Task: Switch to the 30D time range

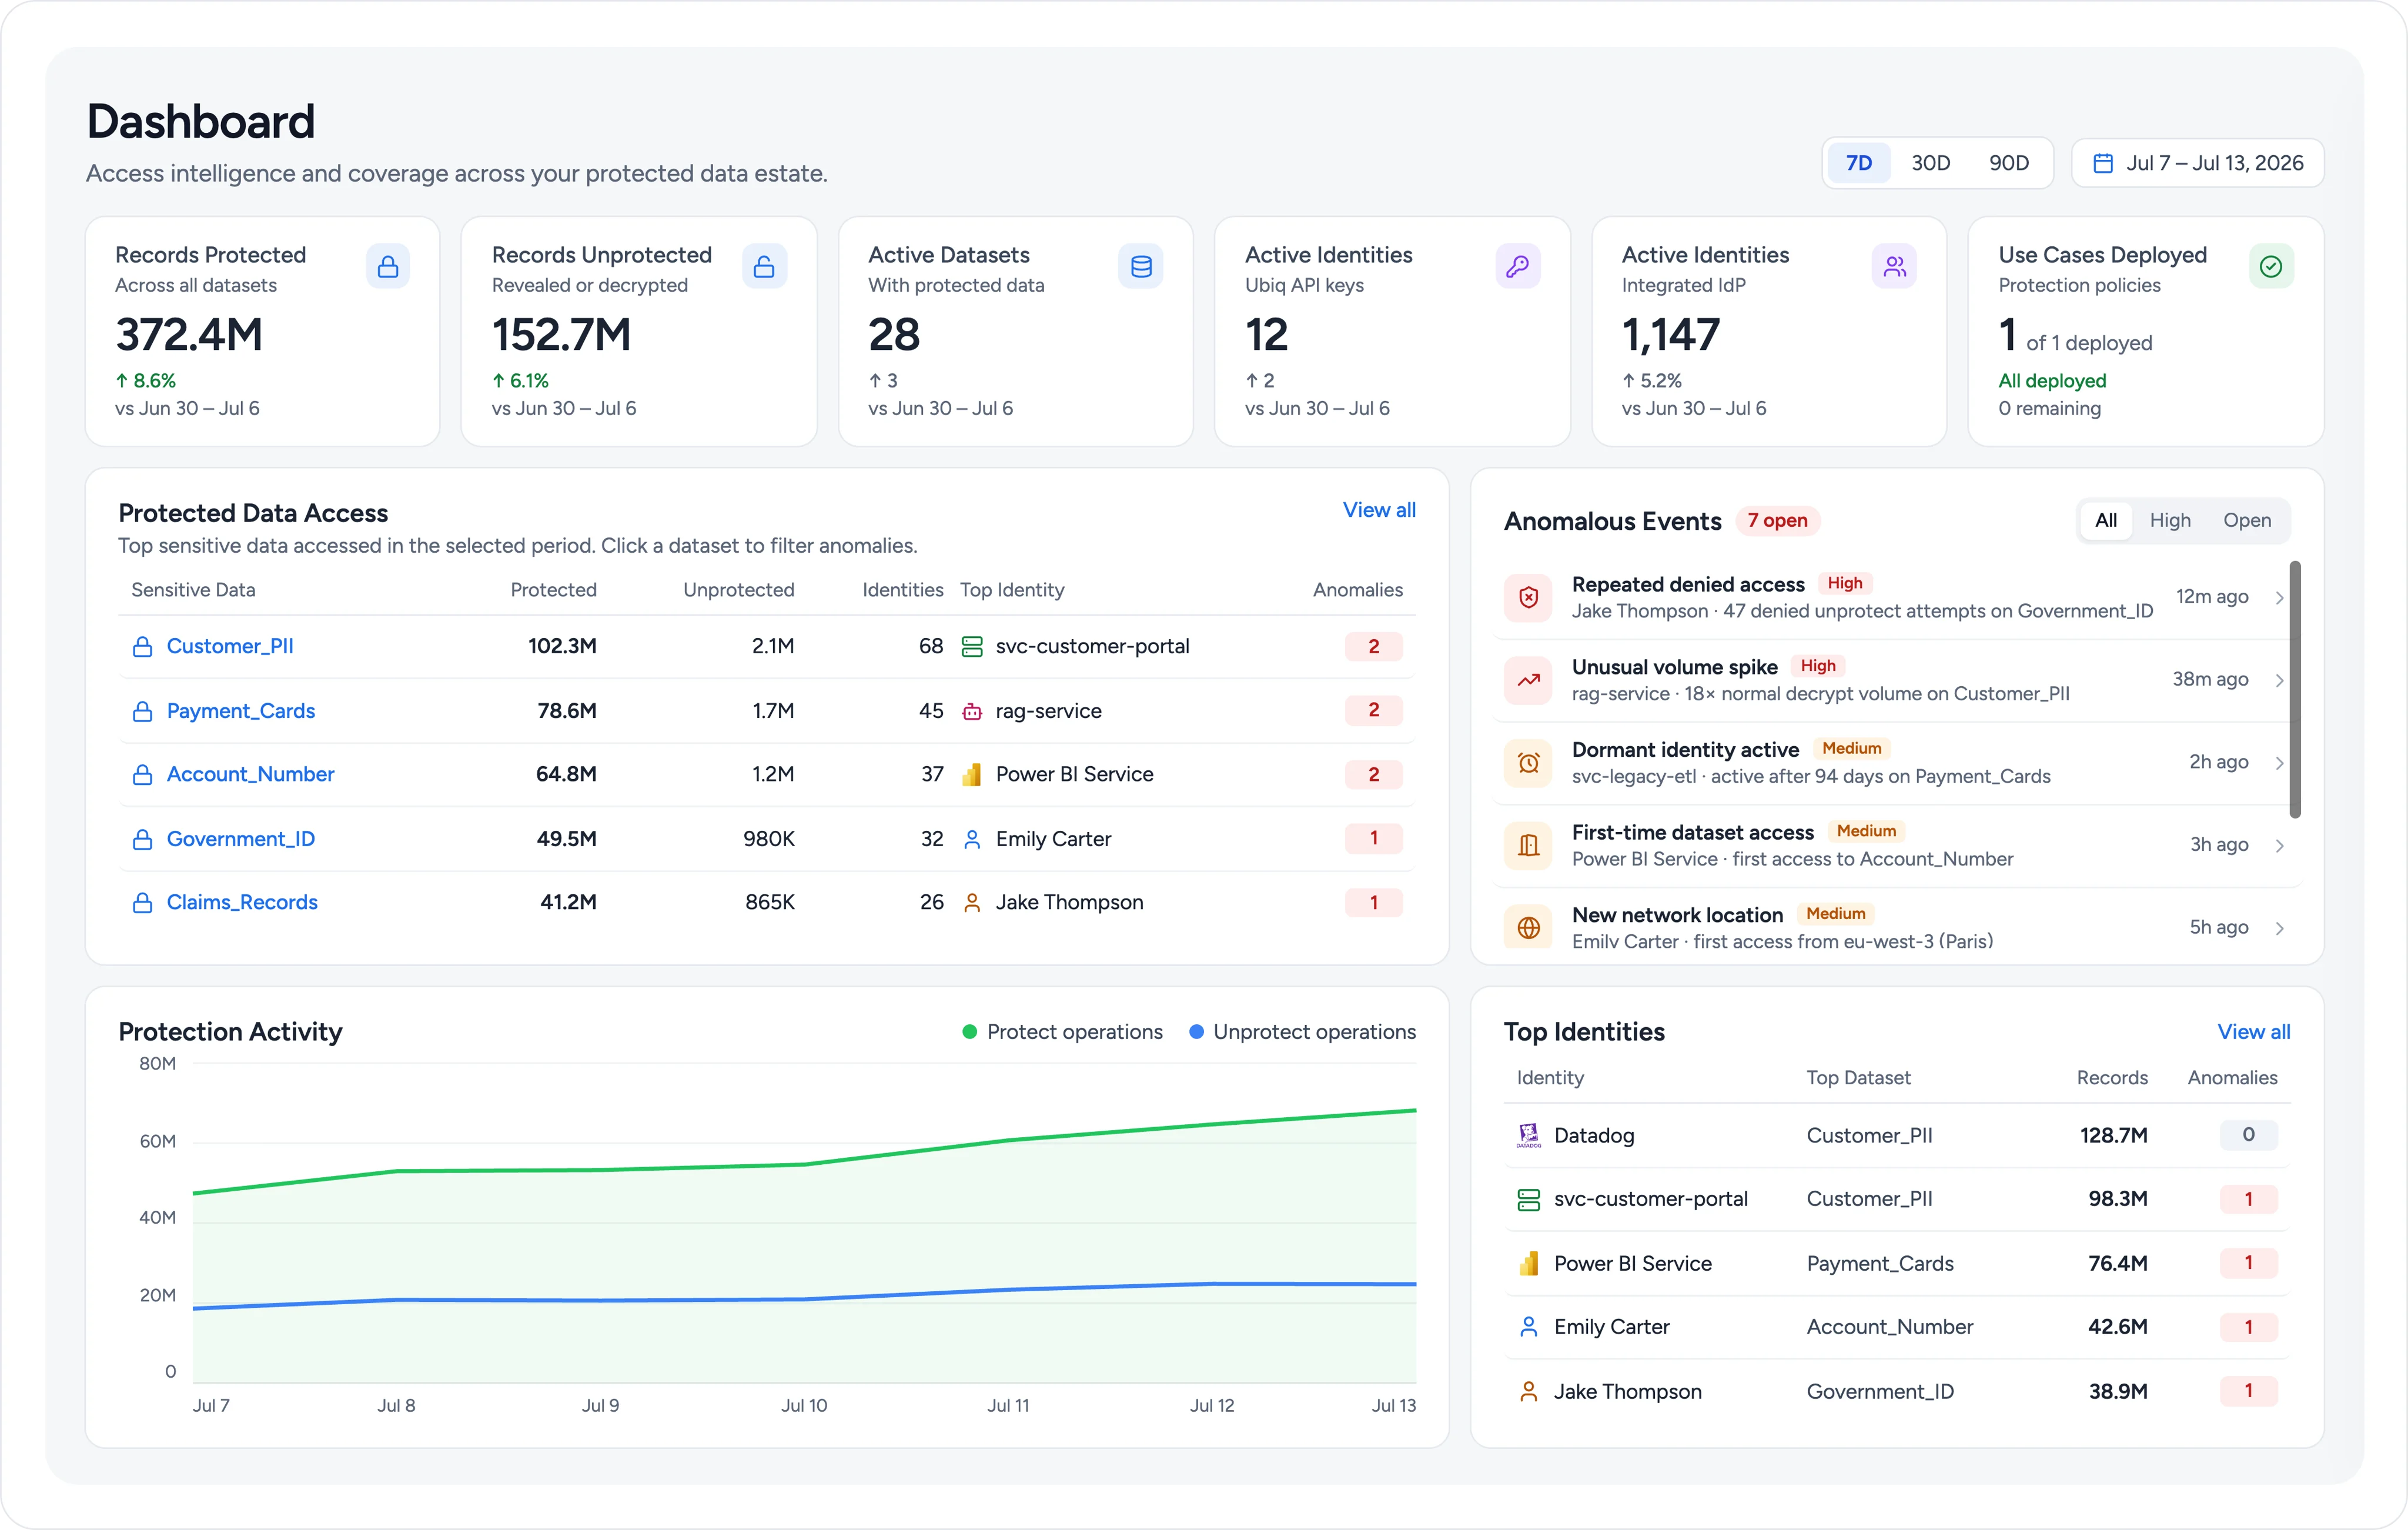Action: (x=1930, y=163)
